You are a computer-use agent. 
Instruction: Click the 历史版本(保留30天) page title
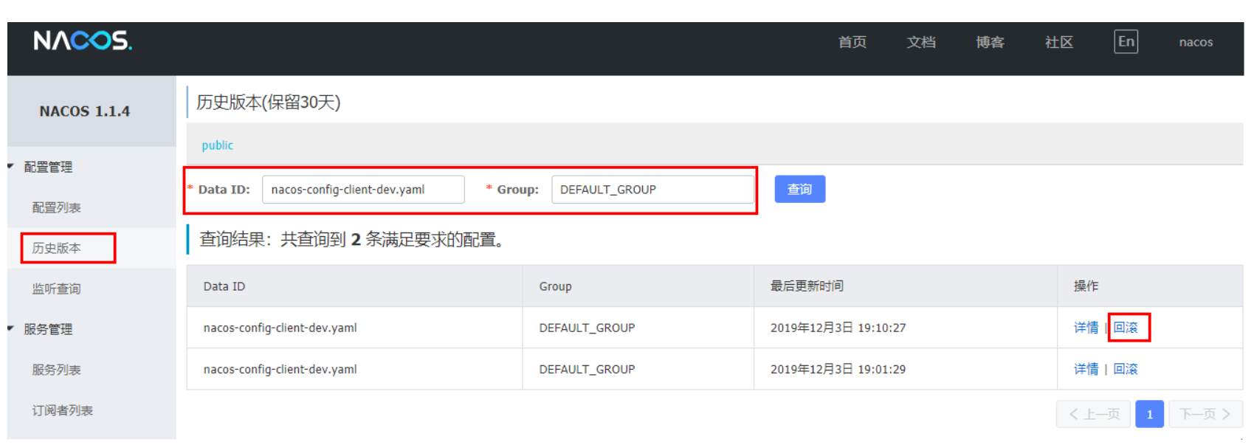(x=268, y=102)
